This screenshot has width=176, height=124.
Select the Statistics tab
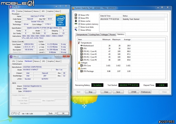click(121, 34)
